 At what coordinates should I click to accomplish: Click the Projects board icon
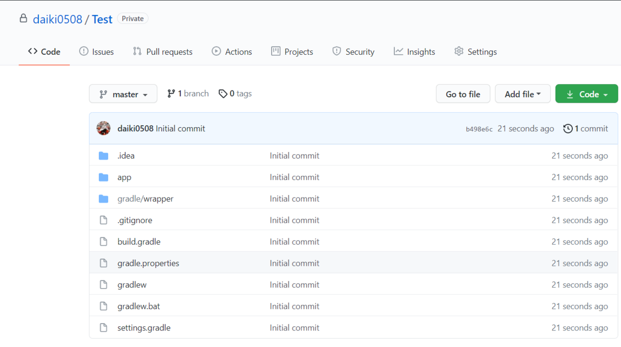coord(276,51)
